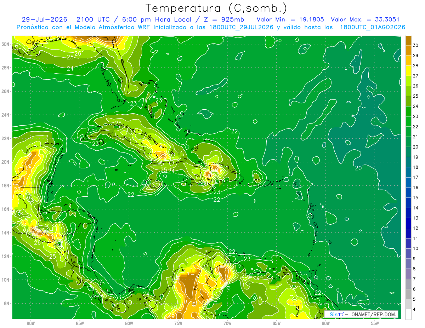Click the color legend number "11"
Image resolution: width=425 pixels, height=328 pixels.
pyautogui.click(x=416, y=238)
